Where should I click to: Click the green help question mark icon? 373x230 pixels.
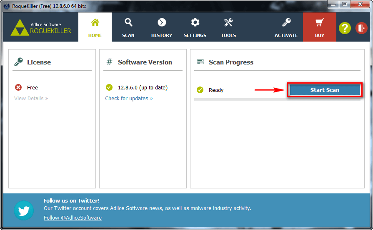(345, 28)
